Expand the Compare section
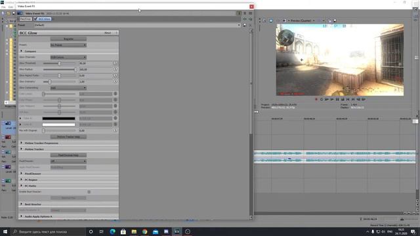The height and width of the screenshot is (236, 420). tap(22, 51)
